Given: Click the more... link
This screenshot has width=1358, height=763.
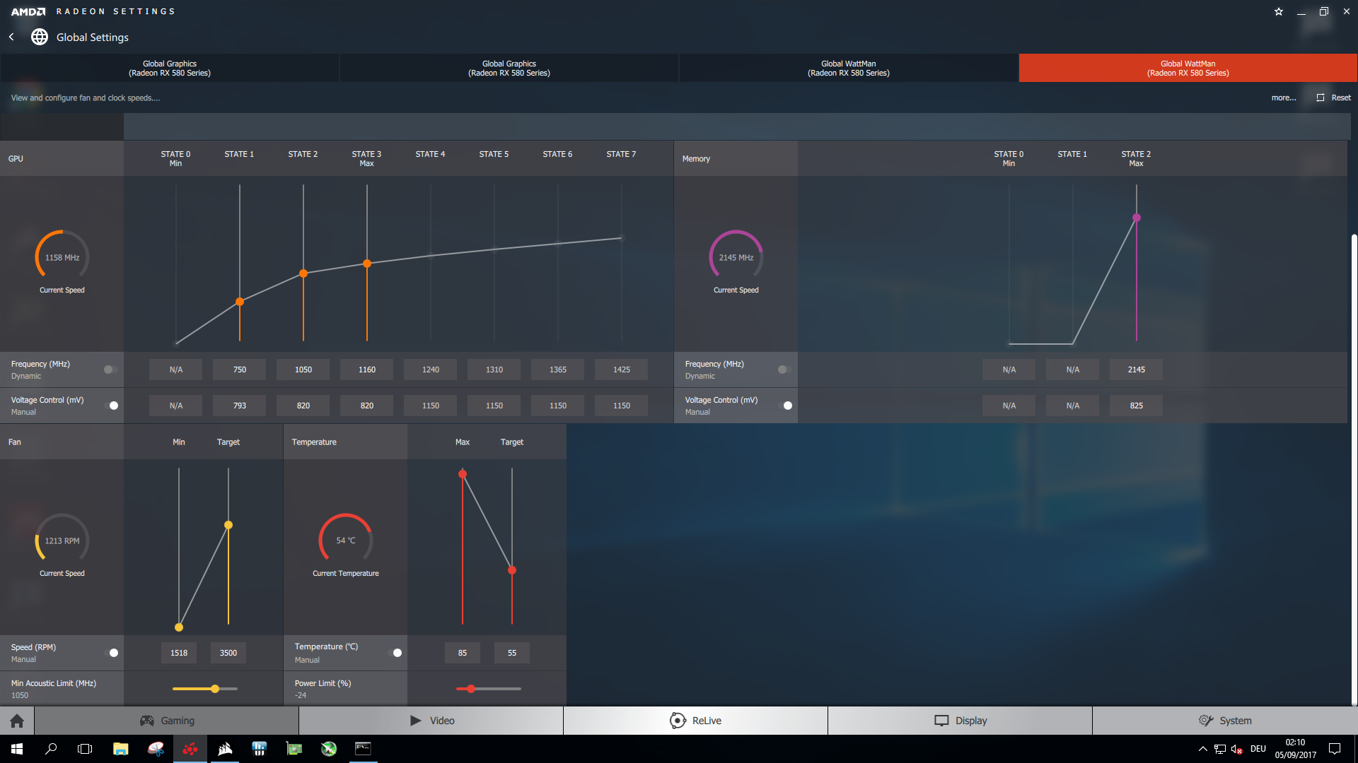Looking at the screenshot, I should (x=1284, y=97).
